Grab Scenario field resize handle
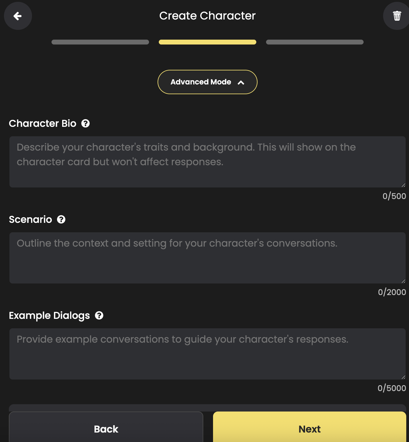The image size is (409, 442). click(x=403, y=281)
